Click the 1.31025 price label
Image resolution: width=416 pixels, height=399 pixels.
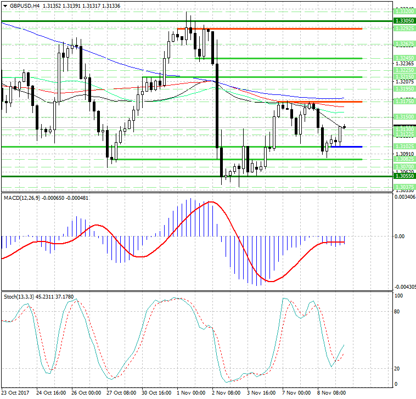point(404,147)
